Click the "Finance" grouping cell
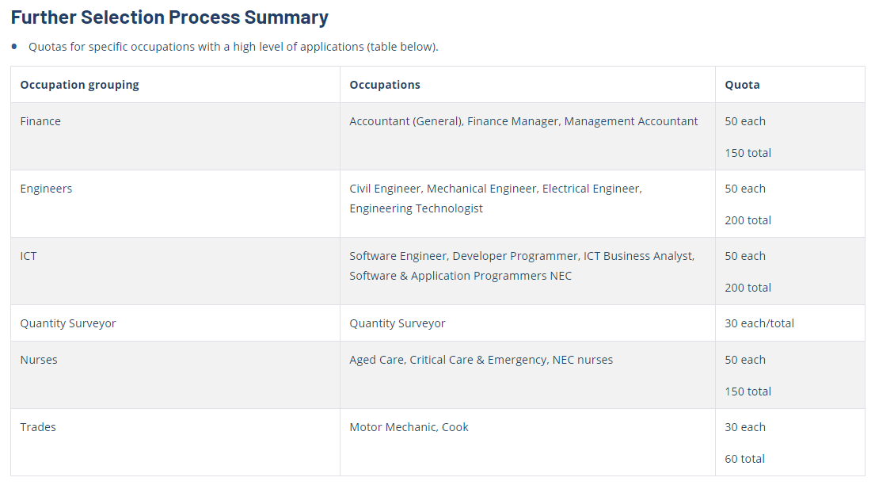Viewport: 875px width, 485px height. pyautogui.click(x=40, y=121)
